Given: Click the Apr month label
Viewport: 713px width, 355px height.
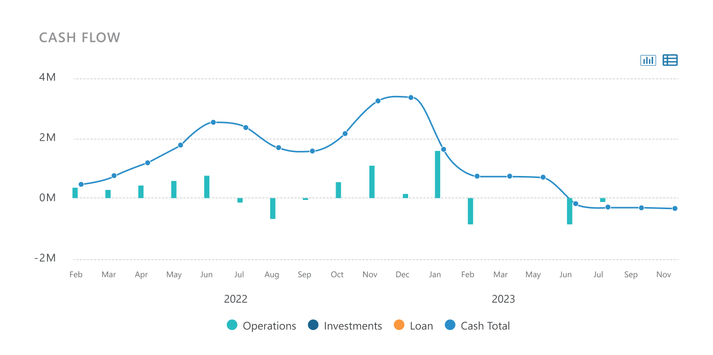Looking at the screenshot, I should (141, 275).
